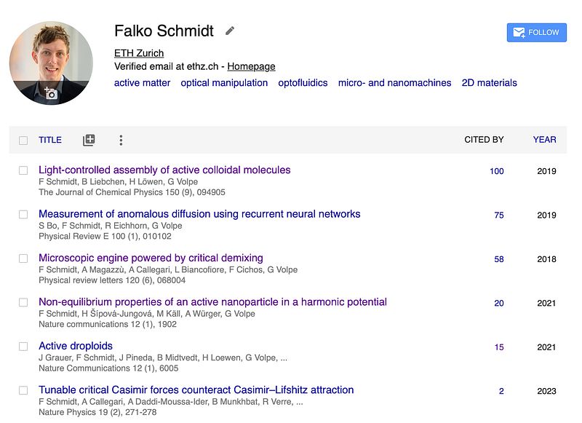The height and width of the screenshot is (423, 582).
Task: Click the optofluidics interest tag
Action: pos(303,83)
